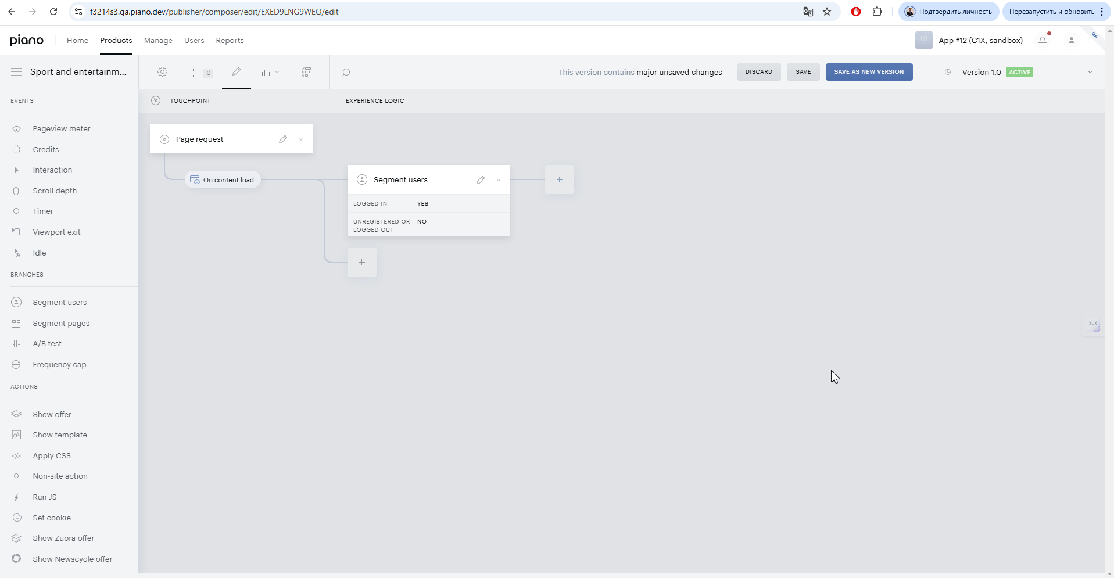1114x578 pixels.
Task: Open experience settings gear icon
Action: pyautogui.click(x=162, y=72)
